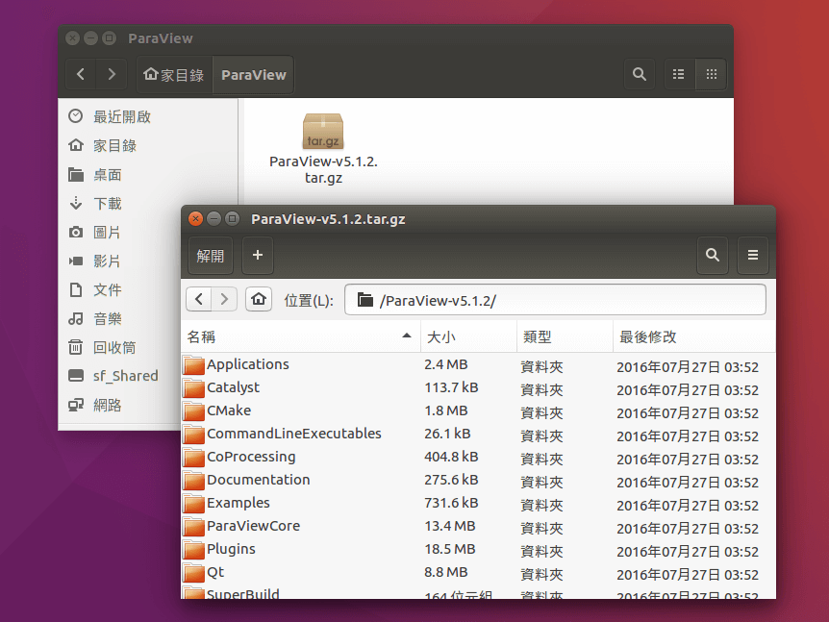Image resolution: width=829 pixels, height=622 pixels.
Task: Sort archive list by 大小 column
Action: point(467,336)
